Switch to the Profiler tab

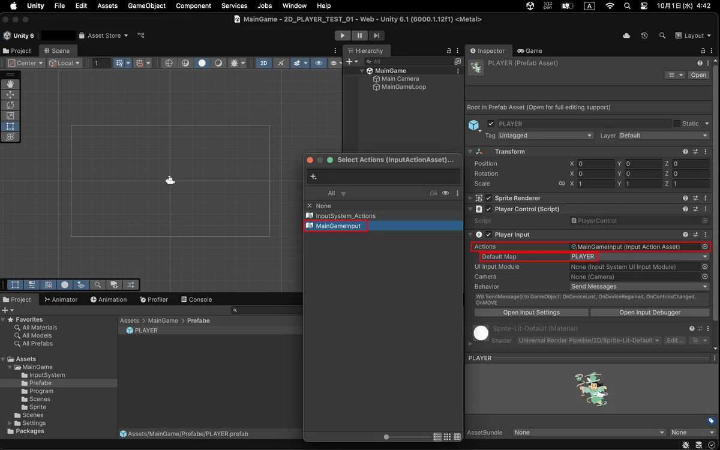click(x=154, y=299)
